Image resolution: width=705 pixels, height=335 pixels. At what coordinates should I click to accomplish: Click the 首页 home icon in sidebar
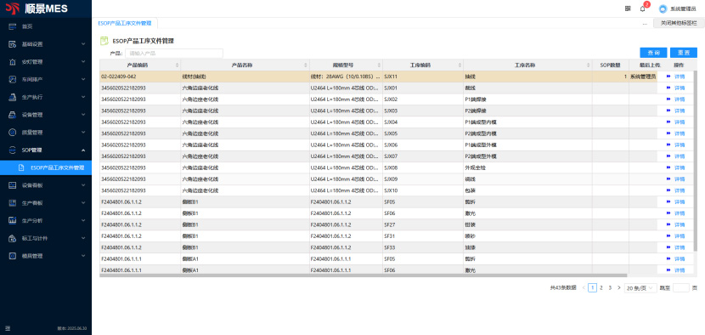(x=13, y=26)
